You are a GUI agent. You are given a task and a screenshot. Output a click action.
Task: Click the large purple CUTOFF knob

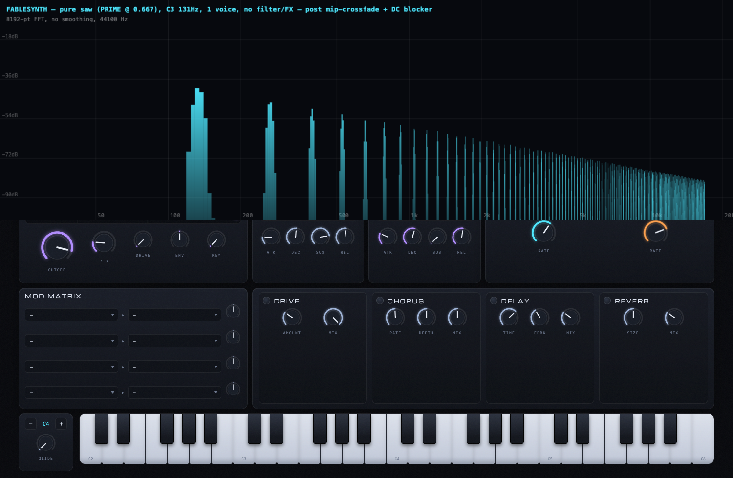pyautogui.click(x=57, y=247)
